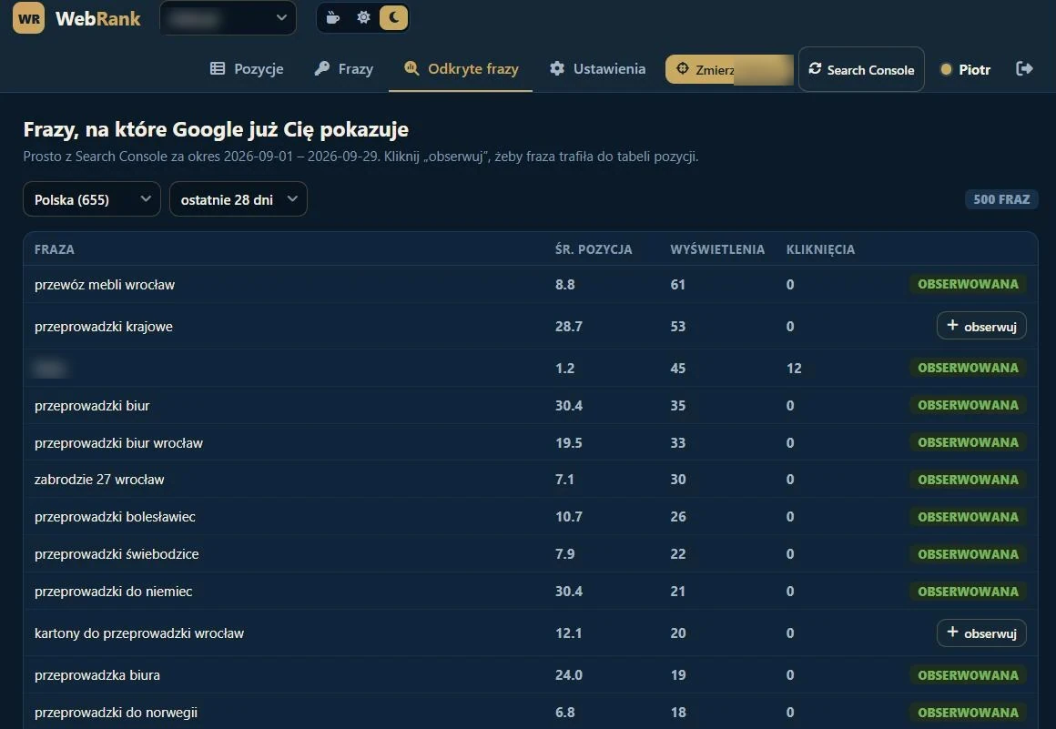Click the clicks value 12
1056x729 pixels.
[x=794, y=369]
